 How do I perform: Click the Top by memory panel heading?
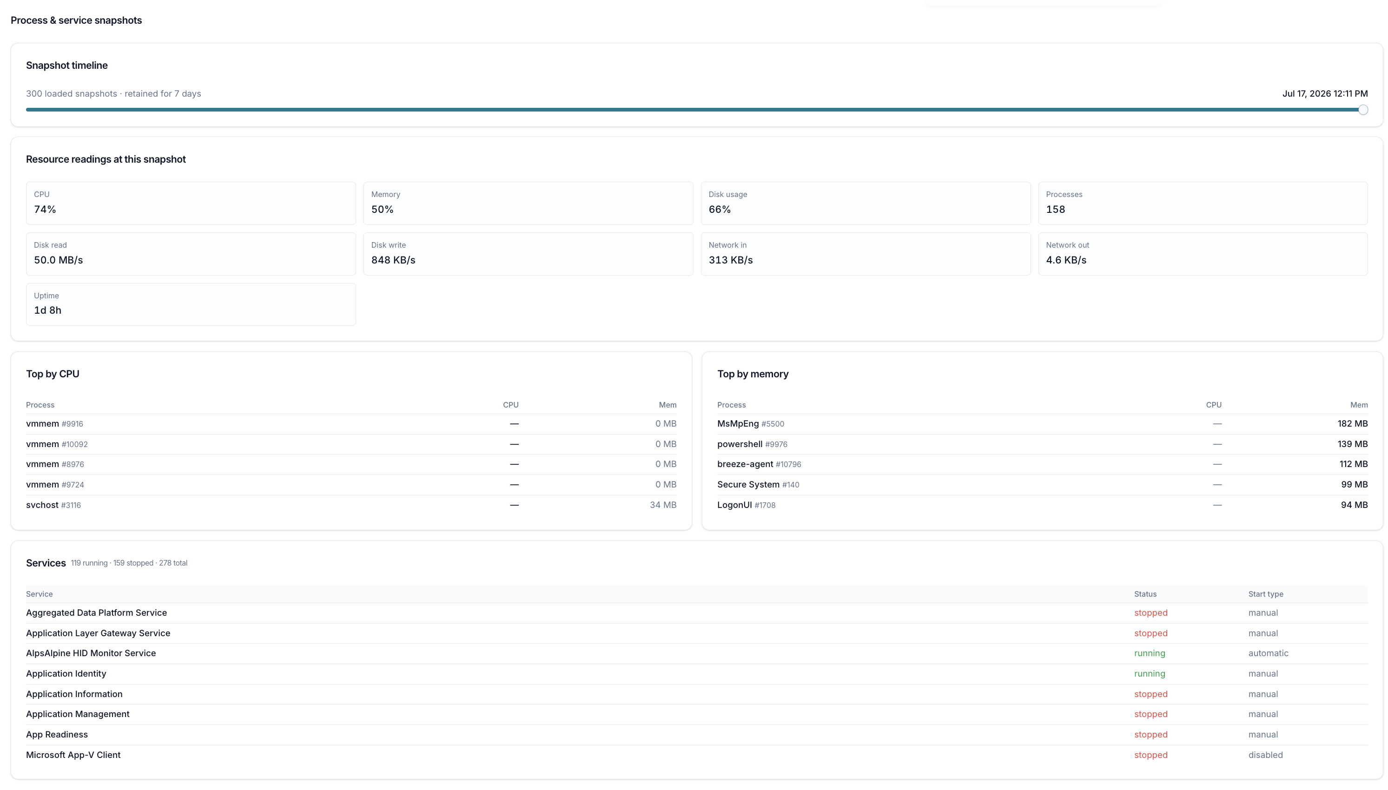click(x=753, y=375)
